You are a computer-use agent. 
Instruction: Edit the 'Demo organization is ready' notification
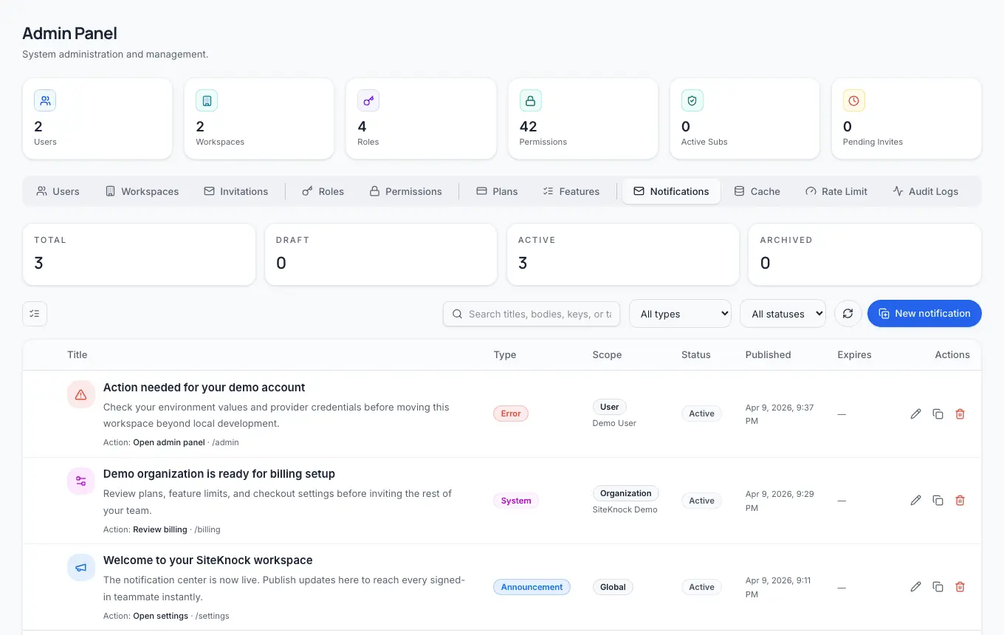click(x=915, y=501)
